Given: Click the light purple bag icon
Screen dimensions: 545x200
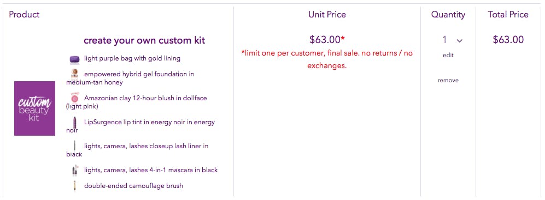Looking at the screenshot, I should pyautogui.click(x=75, y=59).
